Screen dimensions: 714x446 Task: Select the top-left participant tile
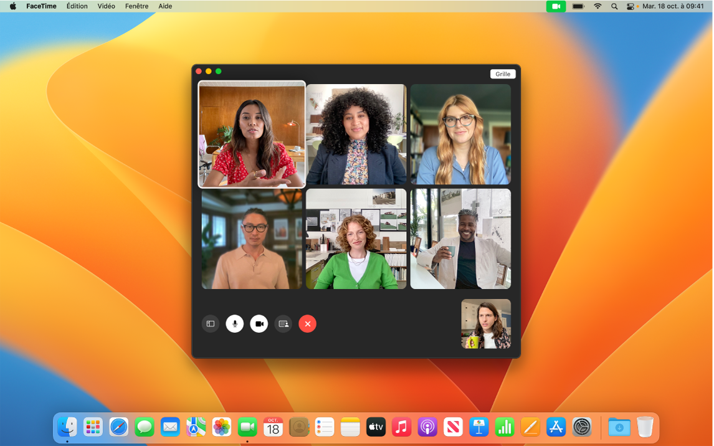pos(251,134)
